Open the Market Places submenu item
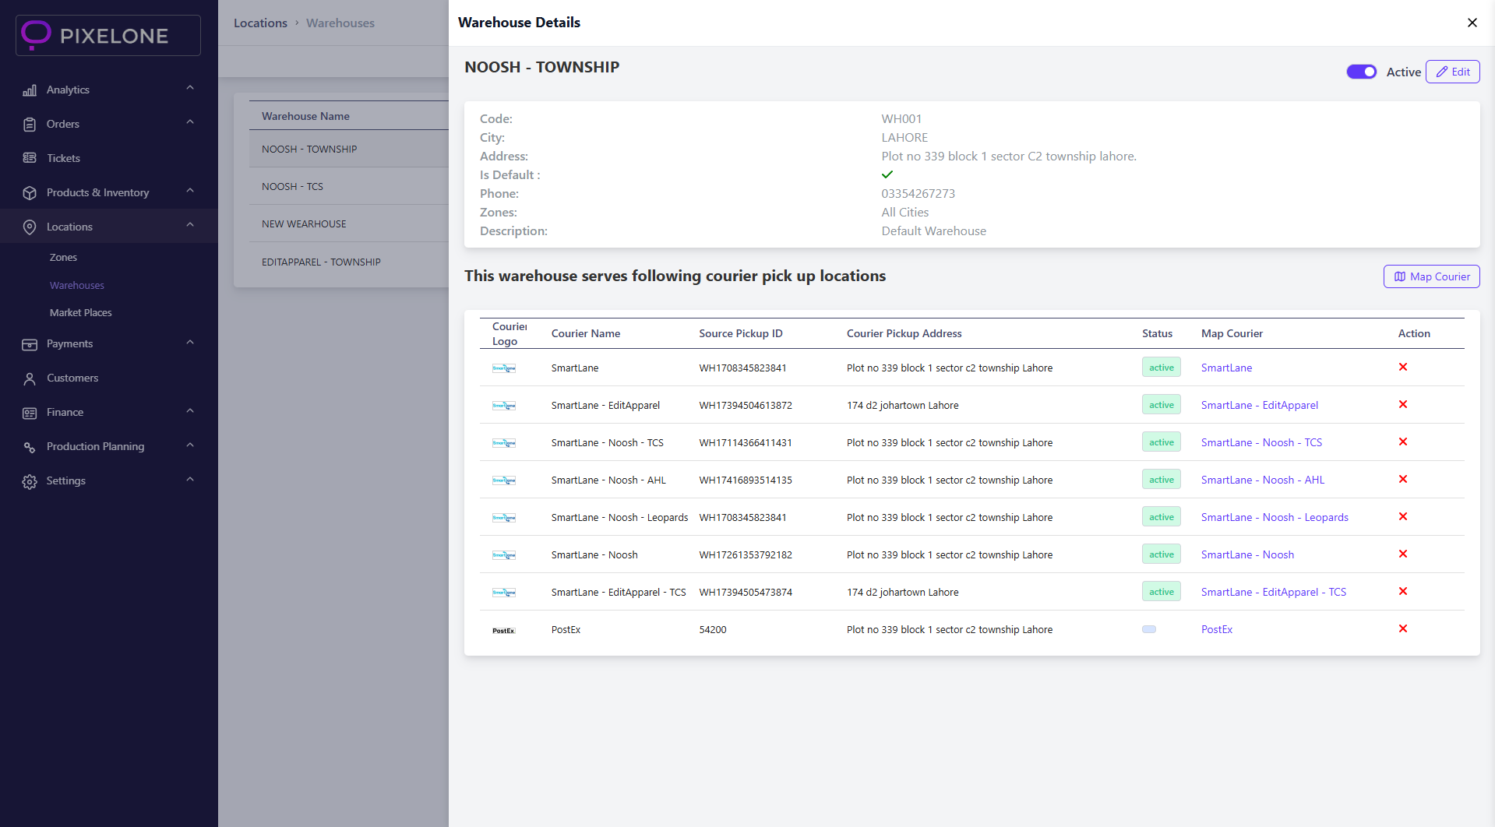This screenshot has width=1495, height=827. [x=81, y=312]
